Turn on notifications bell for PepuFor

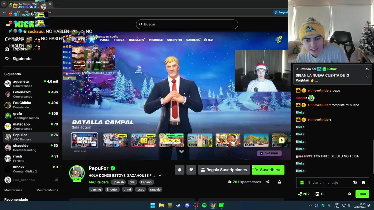pos(179,170)
